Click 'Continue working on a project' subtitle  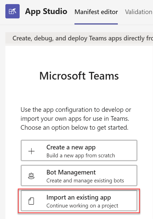(82, 205)
